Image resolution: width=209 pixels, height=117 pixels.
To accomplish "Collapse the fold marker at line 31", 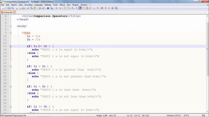I will click(x=10, y=107).
